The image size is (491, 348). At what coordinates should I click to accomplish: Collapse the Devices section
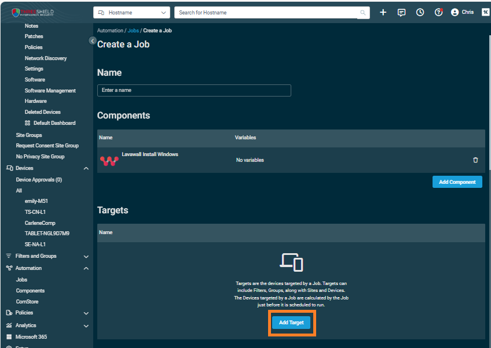point(86,168)
